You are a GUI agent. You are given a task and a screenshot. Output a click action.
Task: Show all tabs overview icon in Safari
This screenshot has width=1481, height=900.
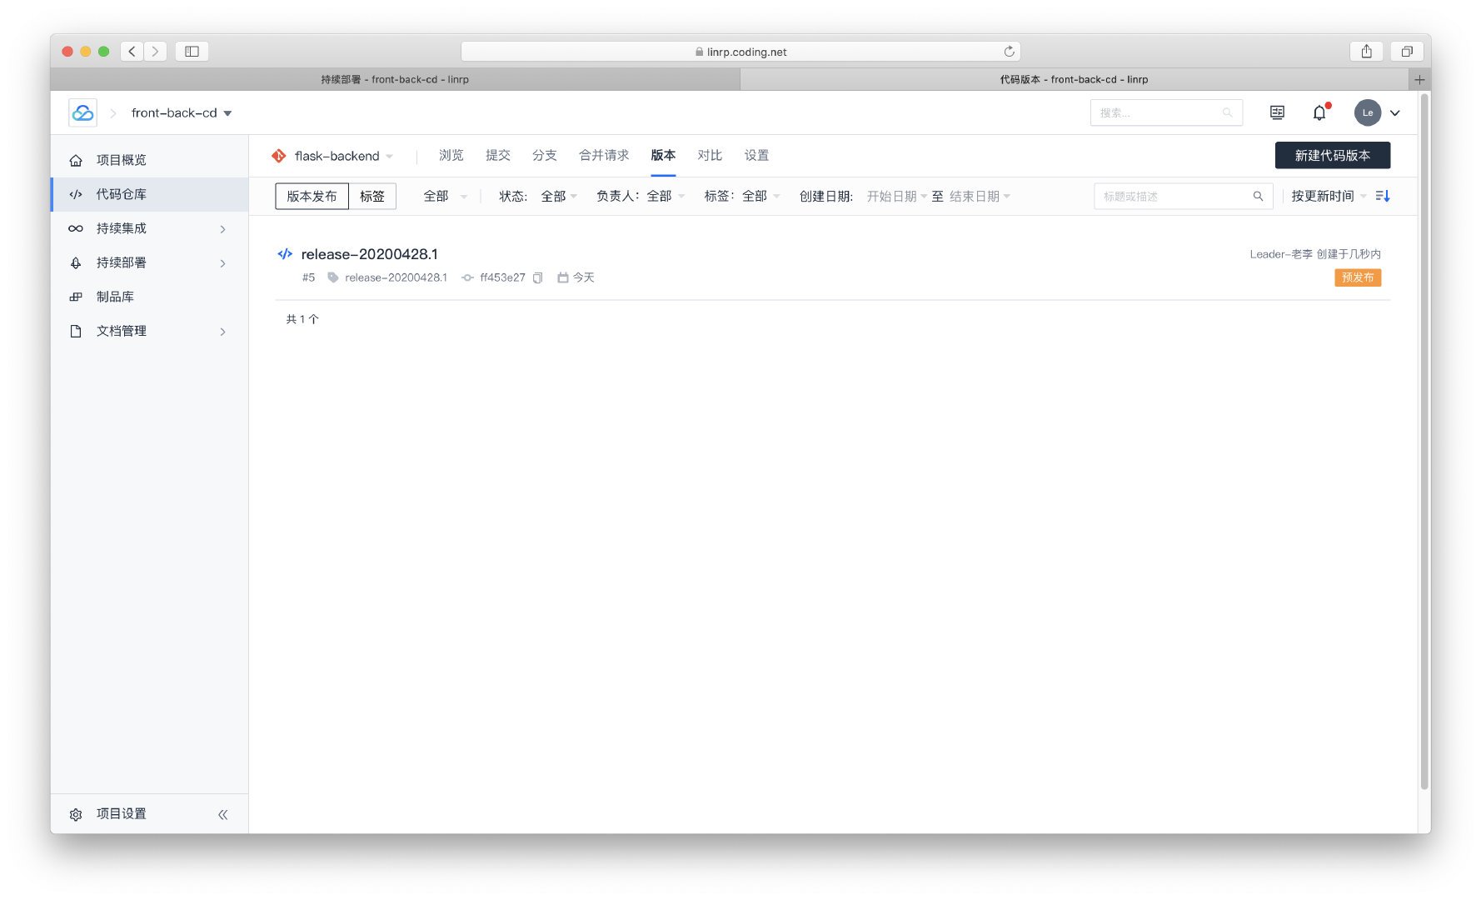1407,51
